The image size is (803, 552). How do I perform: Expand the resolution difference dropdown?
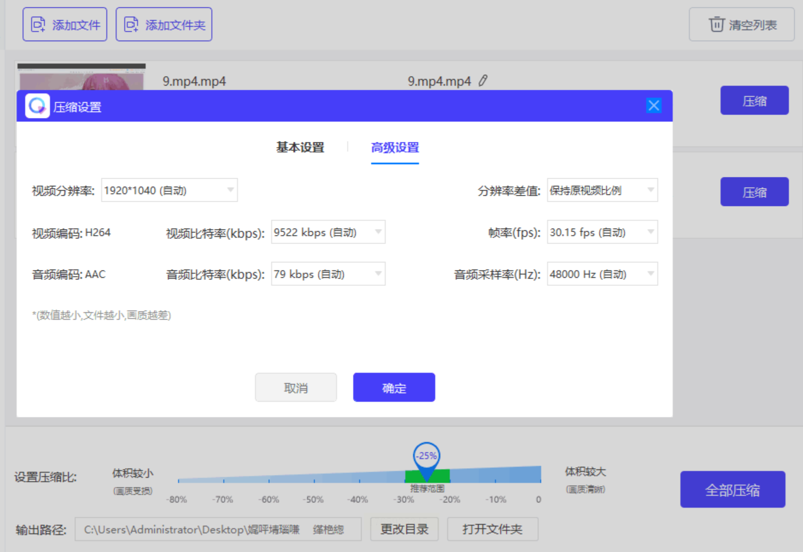602,190
